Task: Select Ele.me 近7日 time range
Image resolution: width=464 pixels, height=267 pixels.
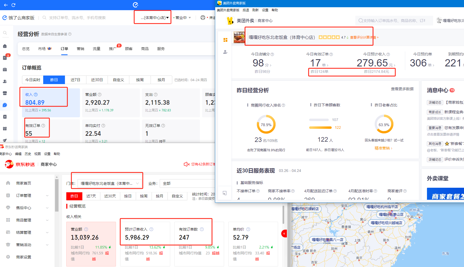Action: pyautogui.click(x=75, y=80)
